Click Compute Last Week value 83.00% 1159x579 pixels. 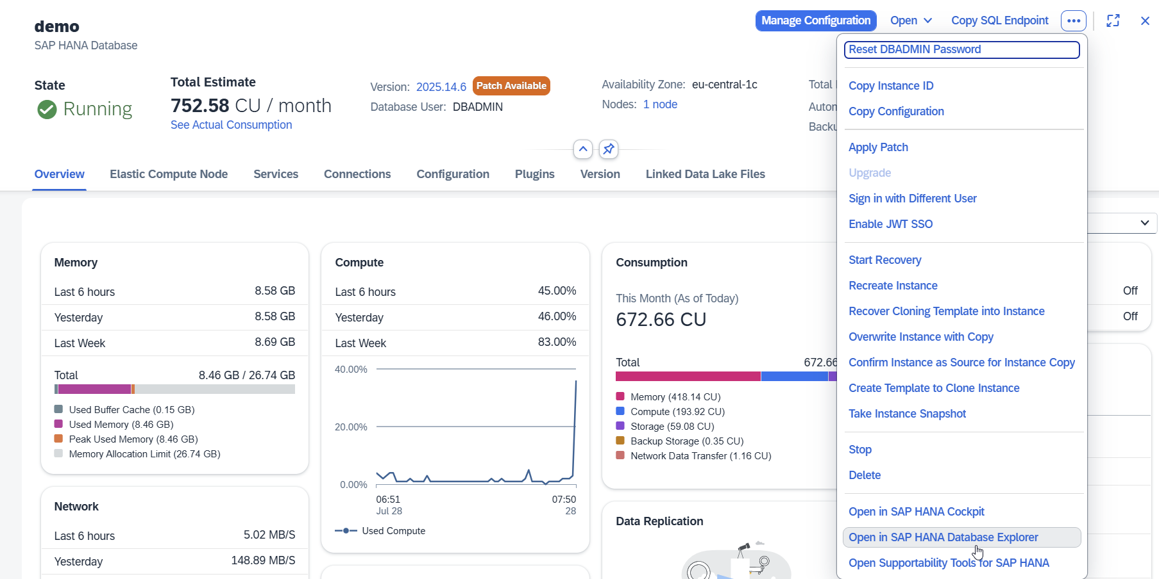pyautogui.click(x=557, y=342)
